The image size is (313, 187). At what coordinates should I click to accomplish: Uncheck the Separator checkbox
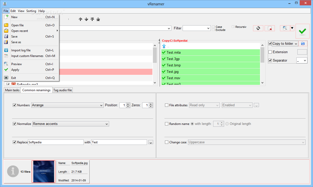tap(270, 61)
